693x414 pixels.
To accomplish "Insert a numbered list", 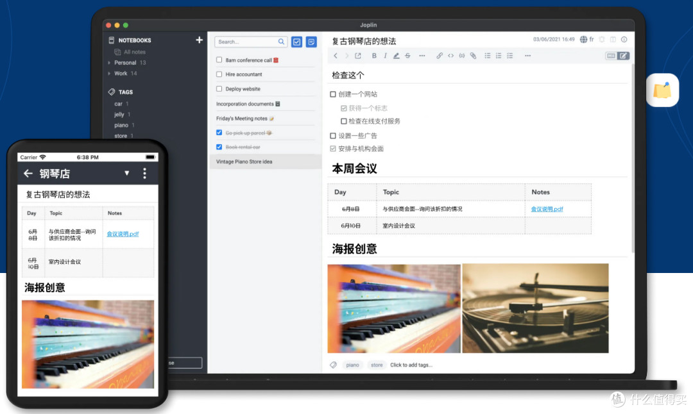I will [499, 56].
